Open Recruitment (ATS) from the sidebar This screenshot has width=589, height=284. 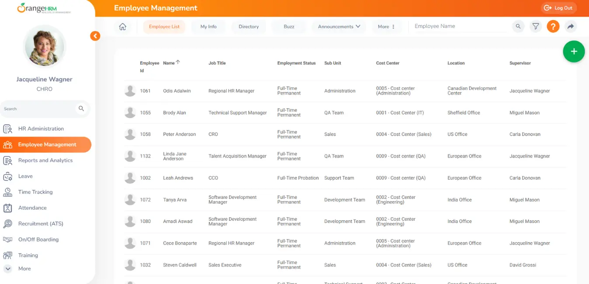click(x=41, y=224)
